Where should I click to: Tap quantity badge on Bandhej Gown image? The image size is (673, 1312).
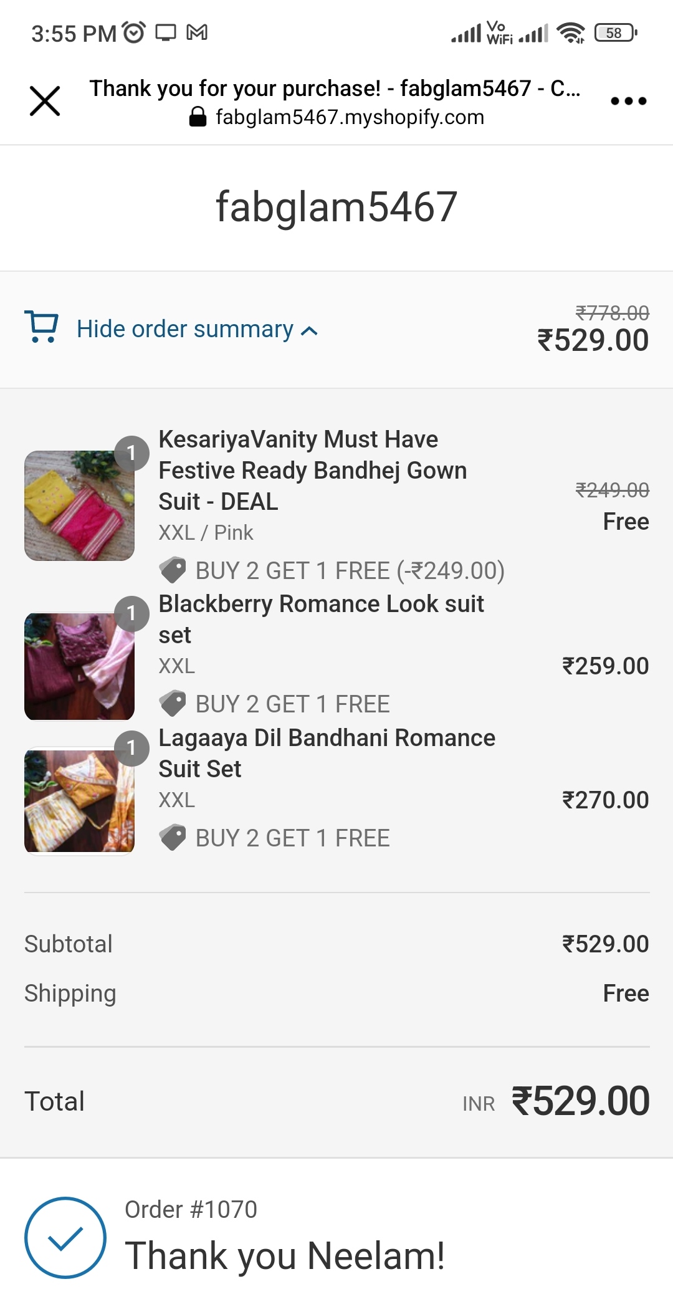(x=131, y=453)
